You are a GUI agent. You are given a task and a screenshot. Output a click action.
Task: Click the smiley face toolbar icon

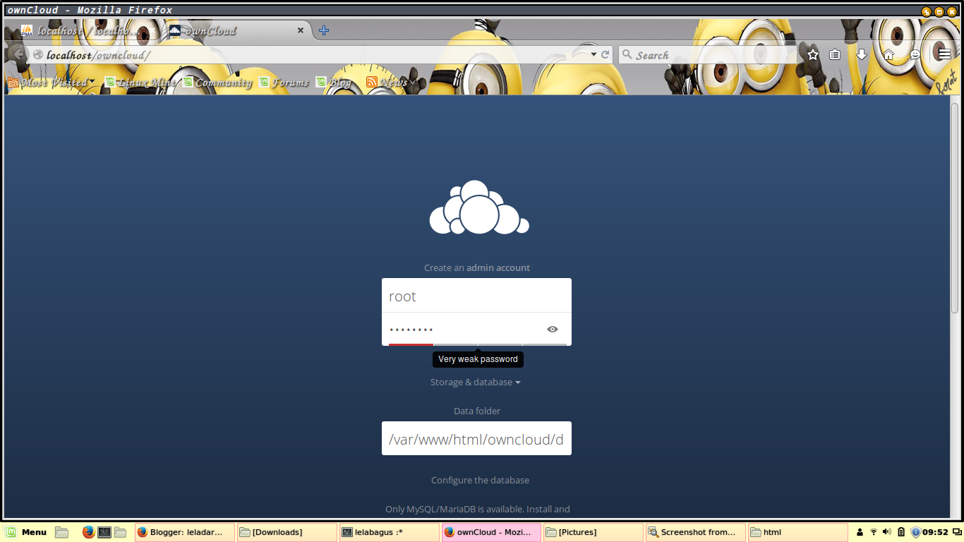(915, 54)
